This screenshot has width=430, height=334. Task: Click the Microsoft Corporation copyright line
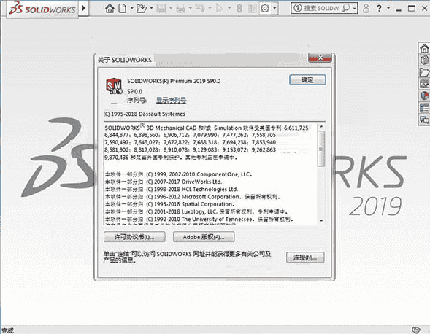193,197
